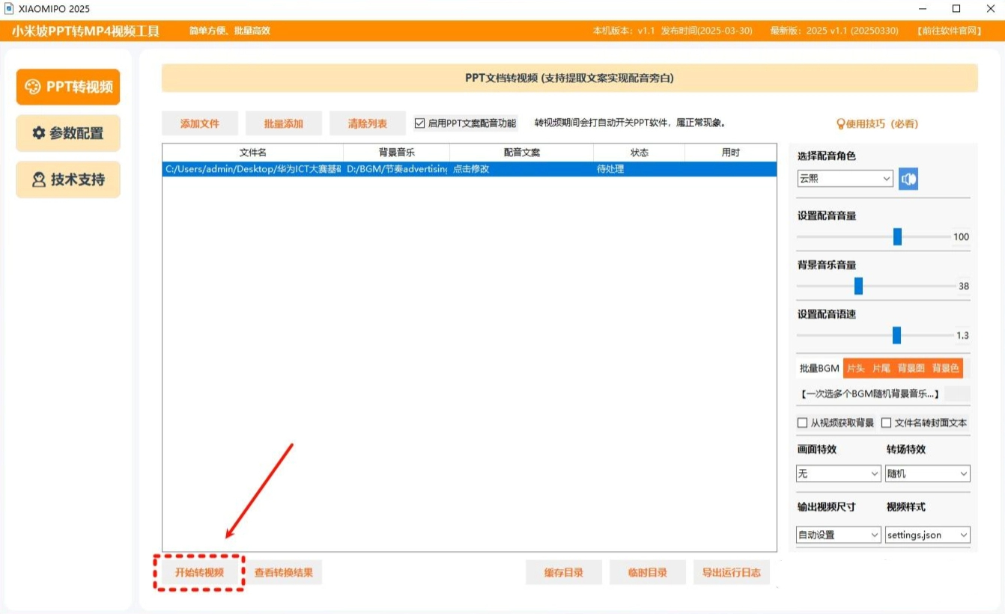Expand the 视频样式 settings.json dropdown
The height and width of the screenshot is (614, 1005).
coord(927,535)
